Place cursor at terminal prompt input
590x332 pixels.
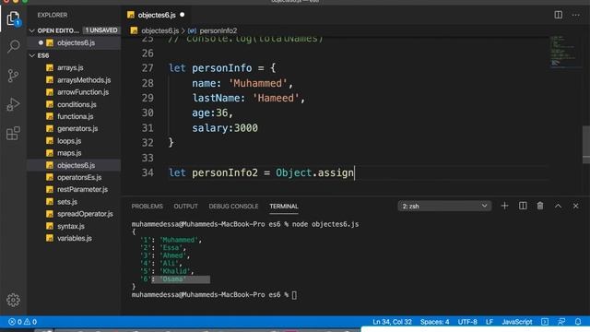pos(294,295)
